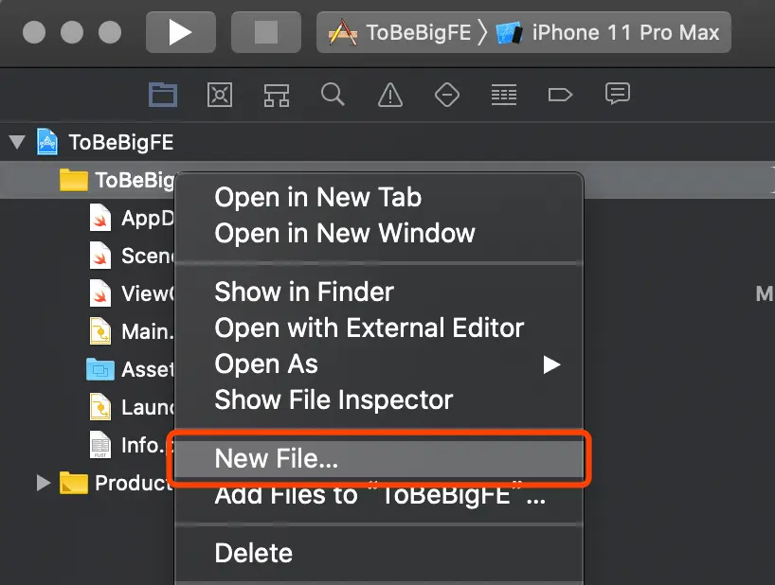Open the Source Control navigator
The height and width of the screenshot is (585, 775).
point(220,94)
